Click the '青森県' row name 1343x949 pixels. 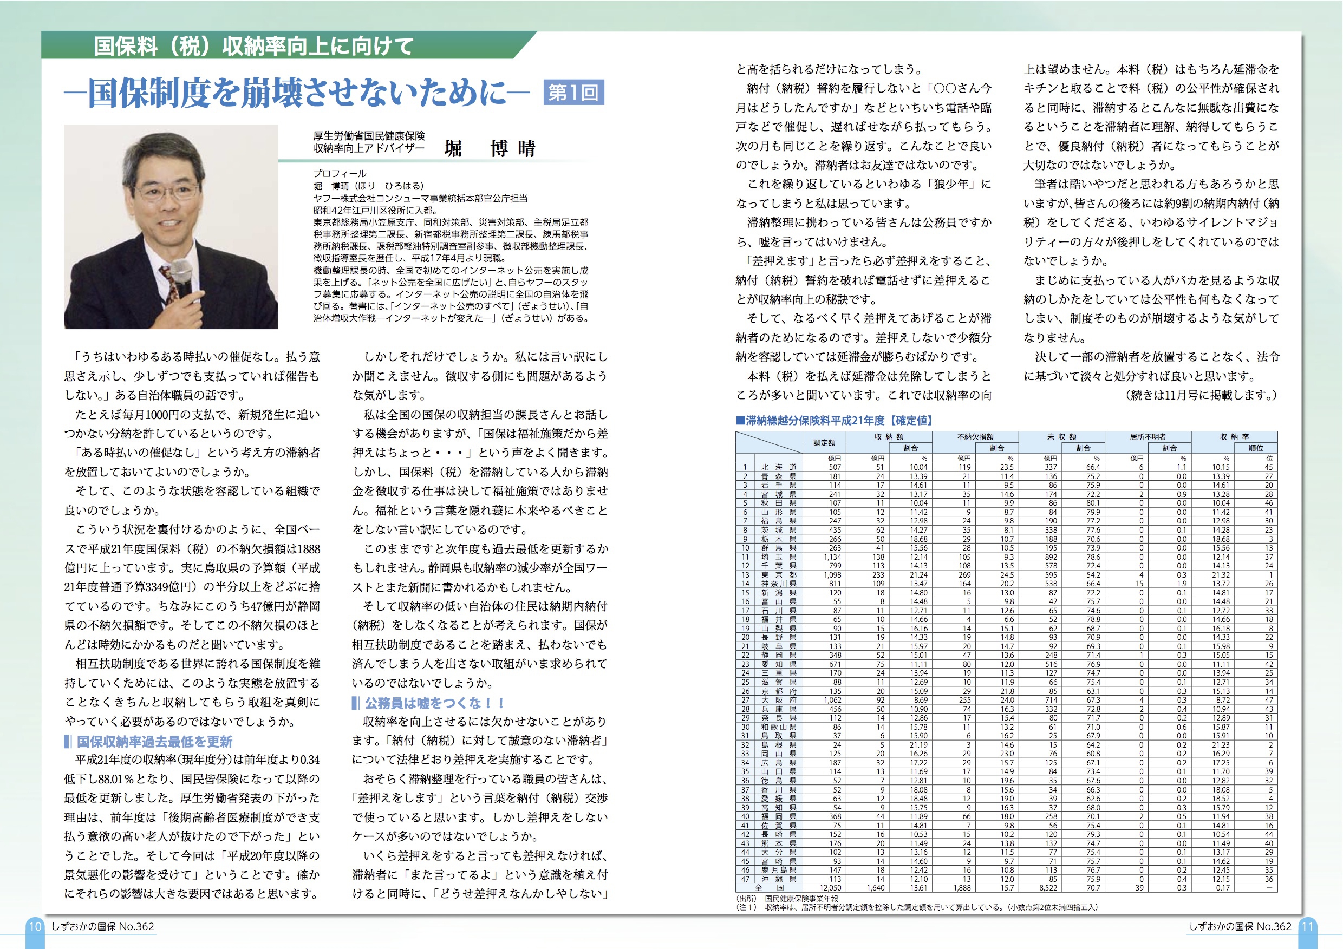pos(779,476)
